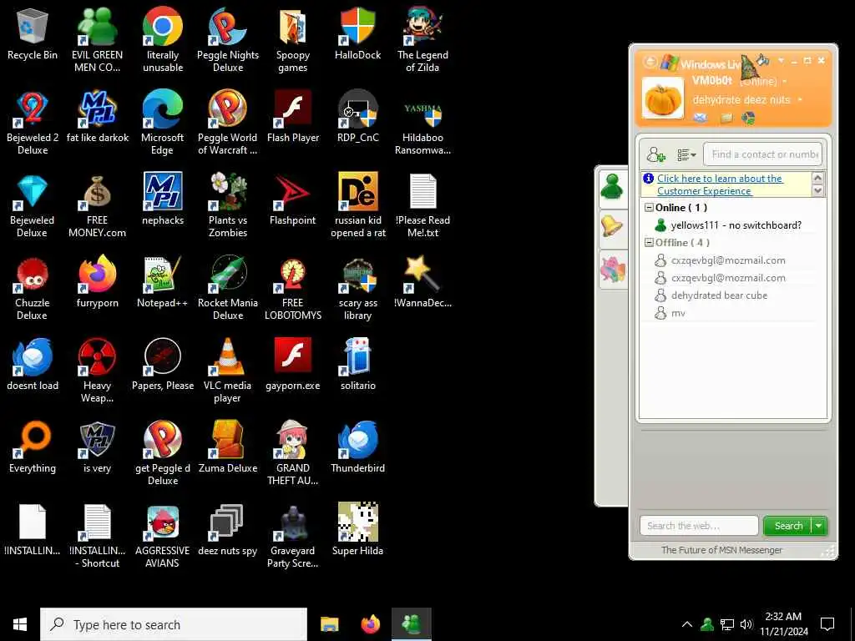Open the Spoopy games folder
Viewport: 855px width, 641px height.
293,40
